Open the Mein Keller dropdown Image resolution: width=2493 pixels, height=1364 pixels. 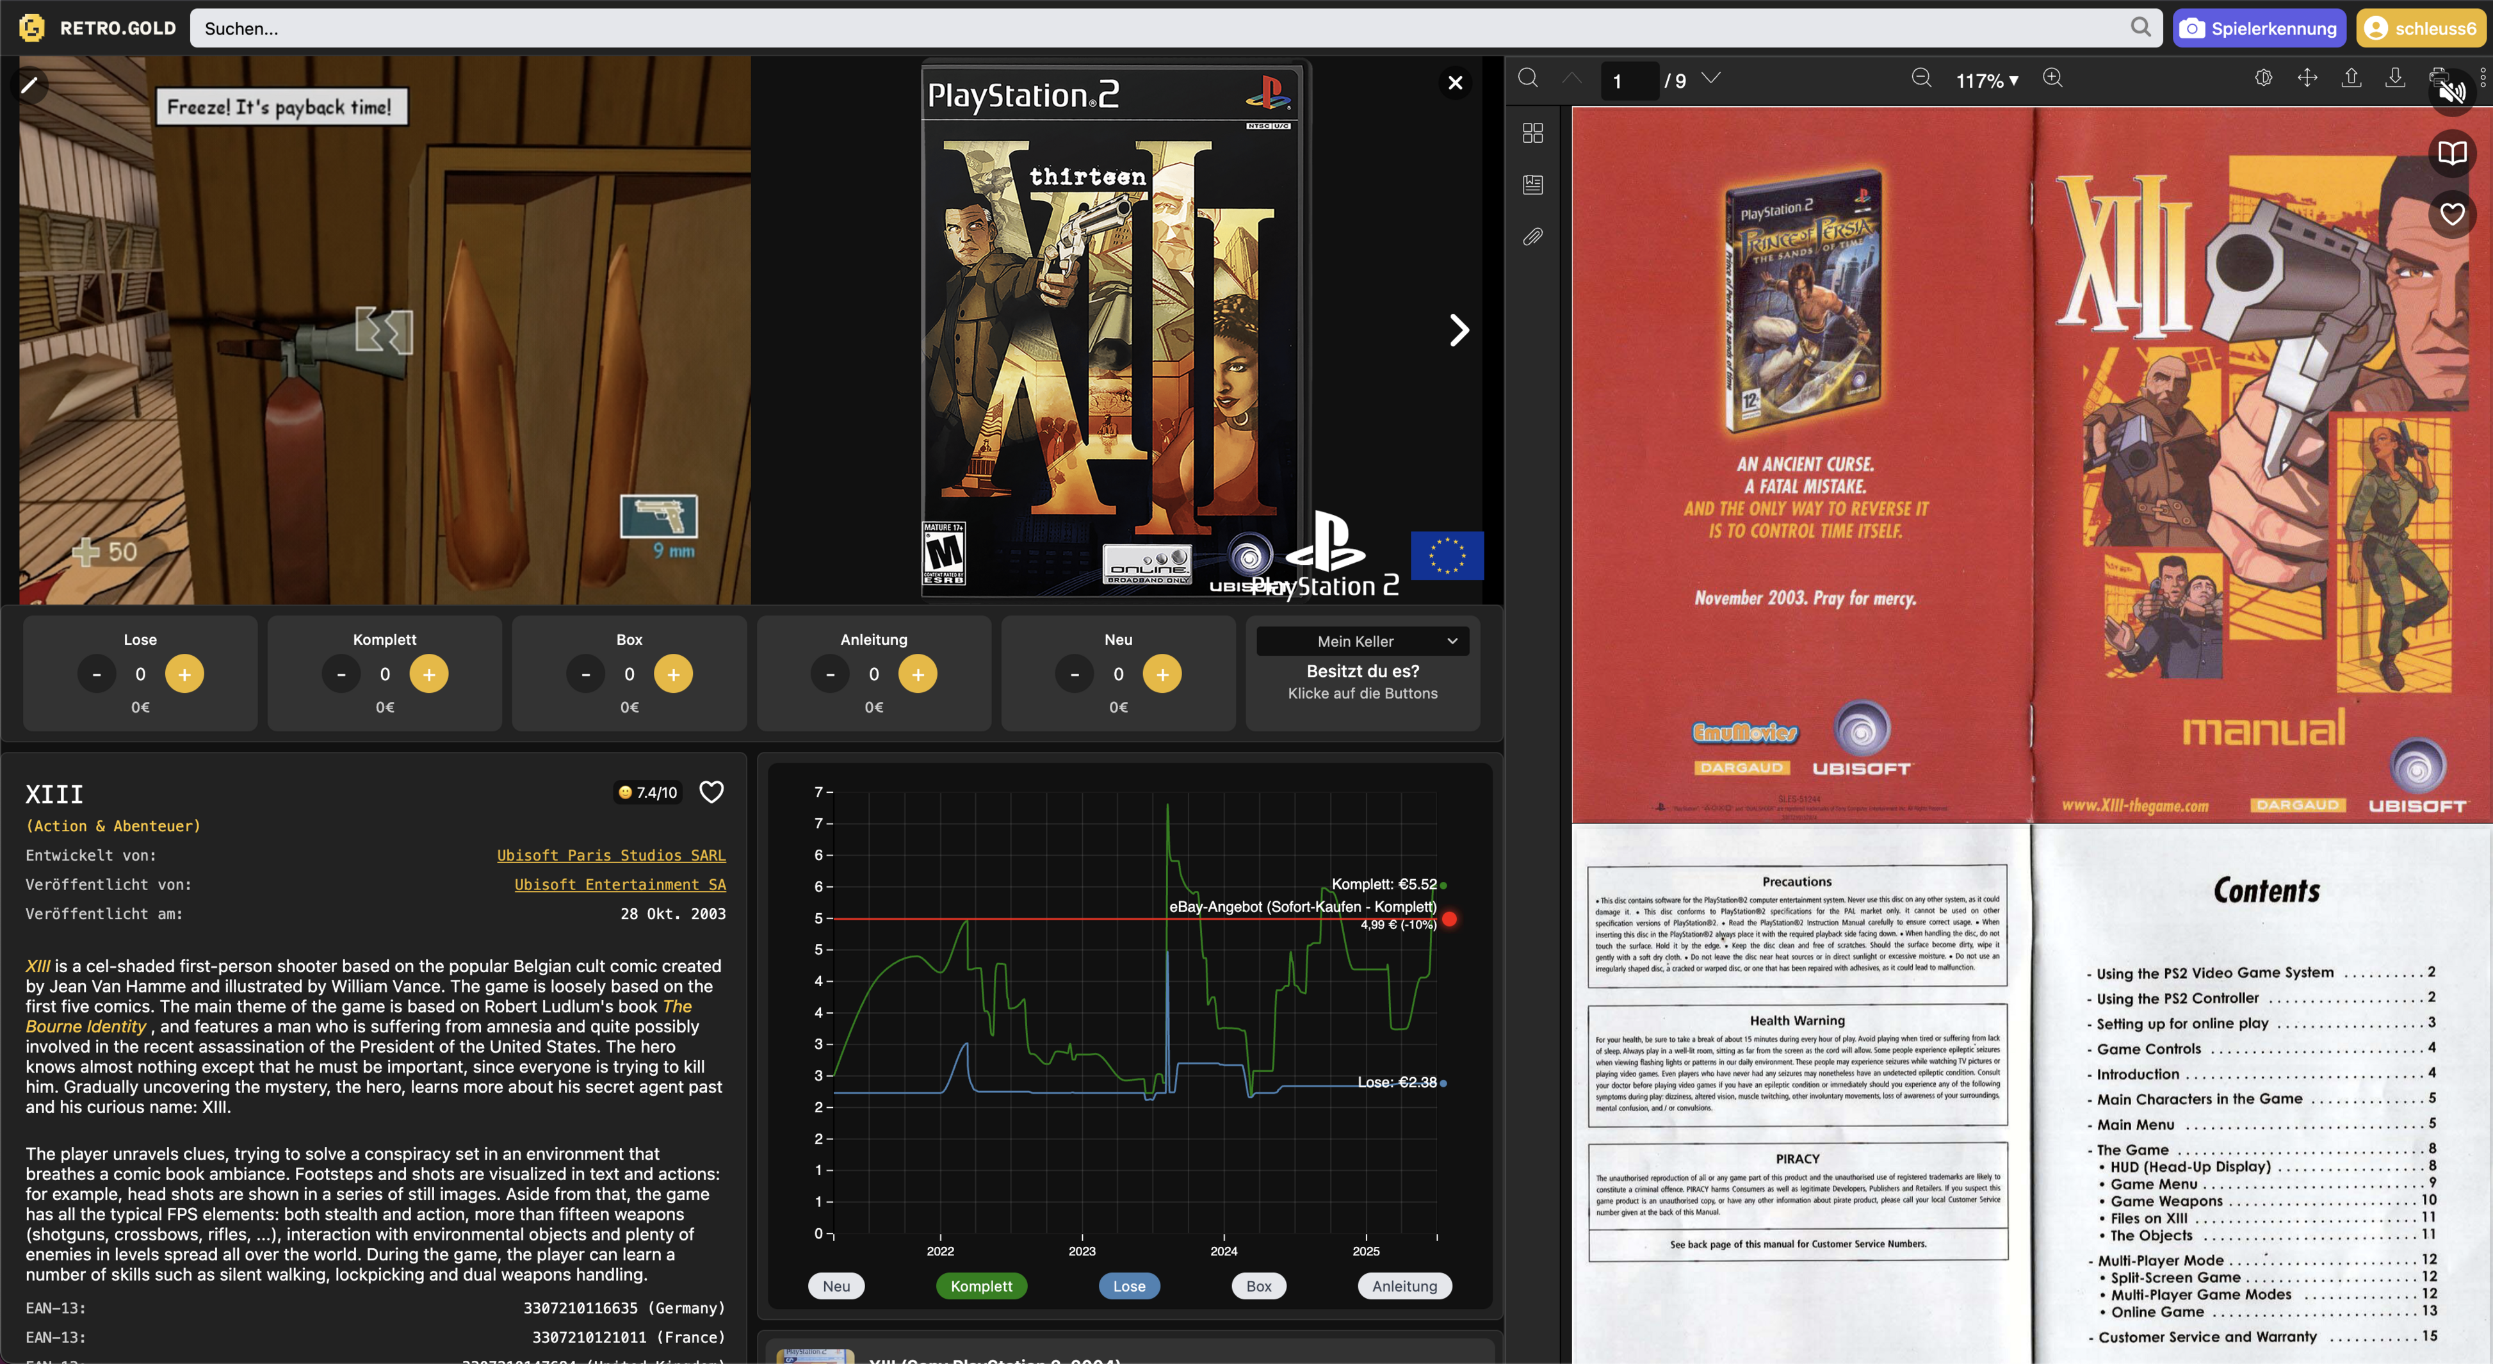(x=1363, y=641)
